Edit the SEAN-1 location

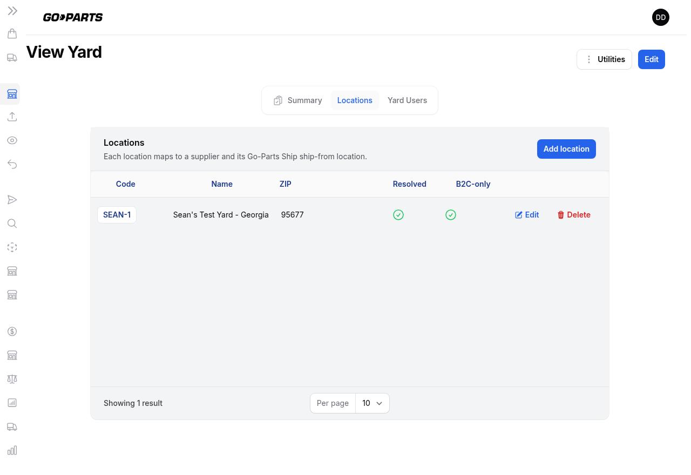(x=527, y=215)
